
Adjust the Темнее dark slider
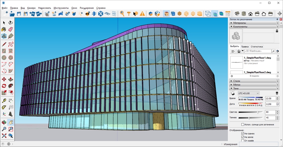coord(250,118)
